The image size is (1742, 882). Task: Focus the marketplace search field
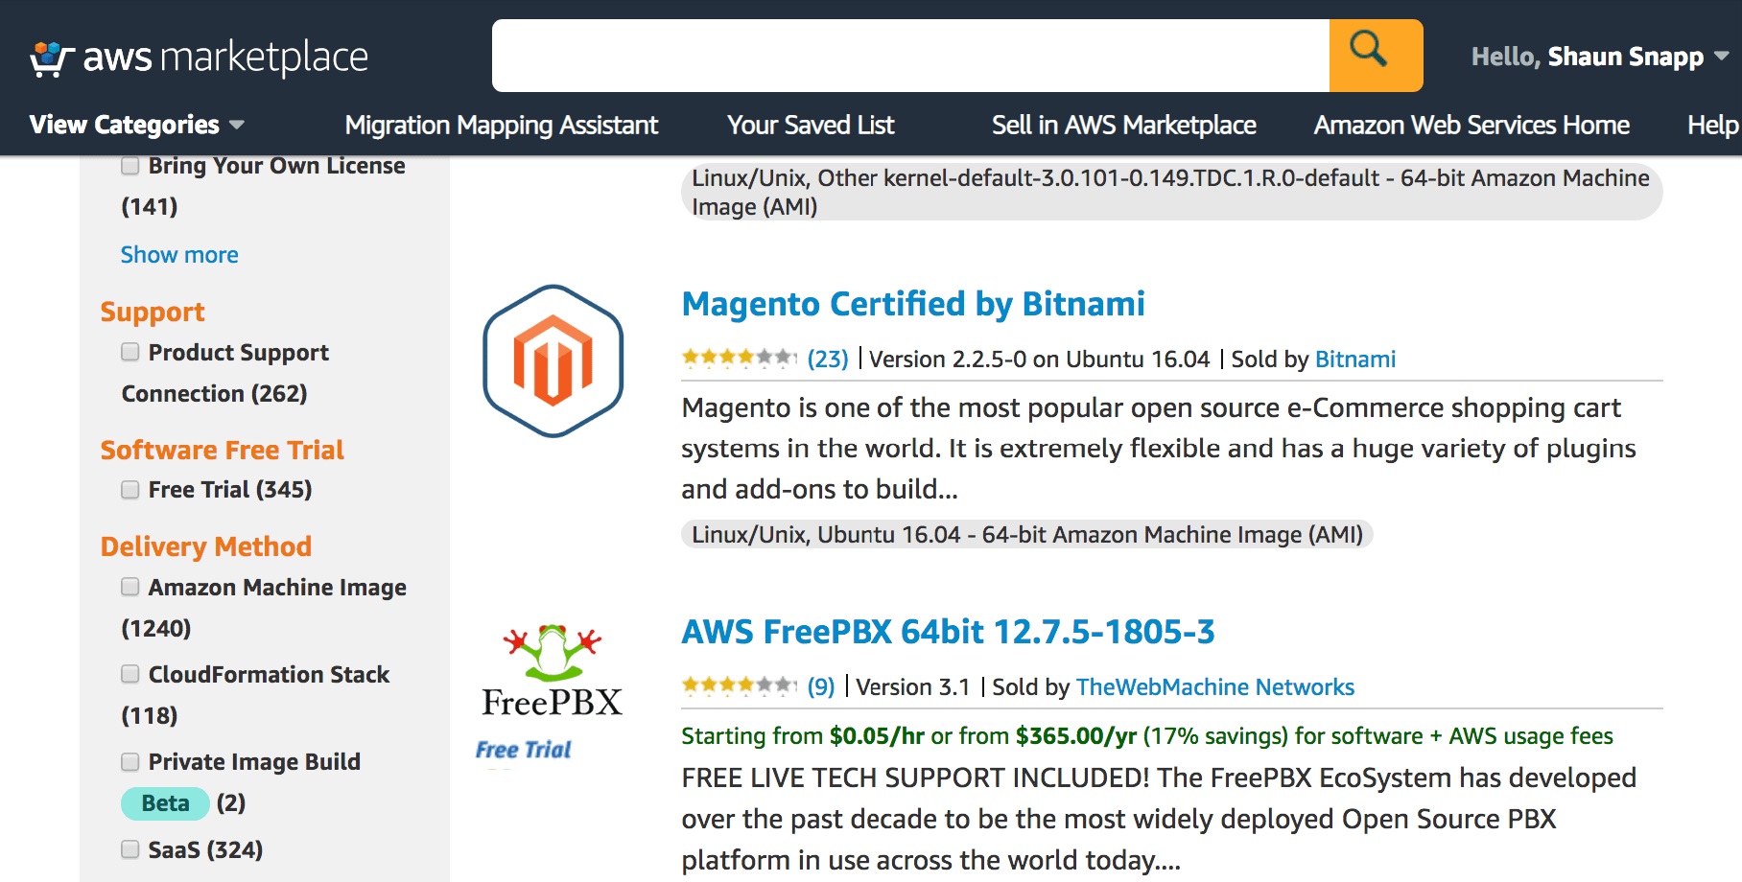(x=910, y=56)
